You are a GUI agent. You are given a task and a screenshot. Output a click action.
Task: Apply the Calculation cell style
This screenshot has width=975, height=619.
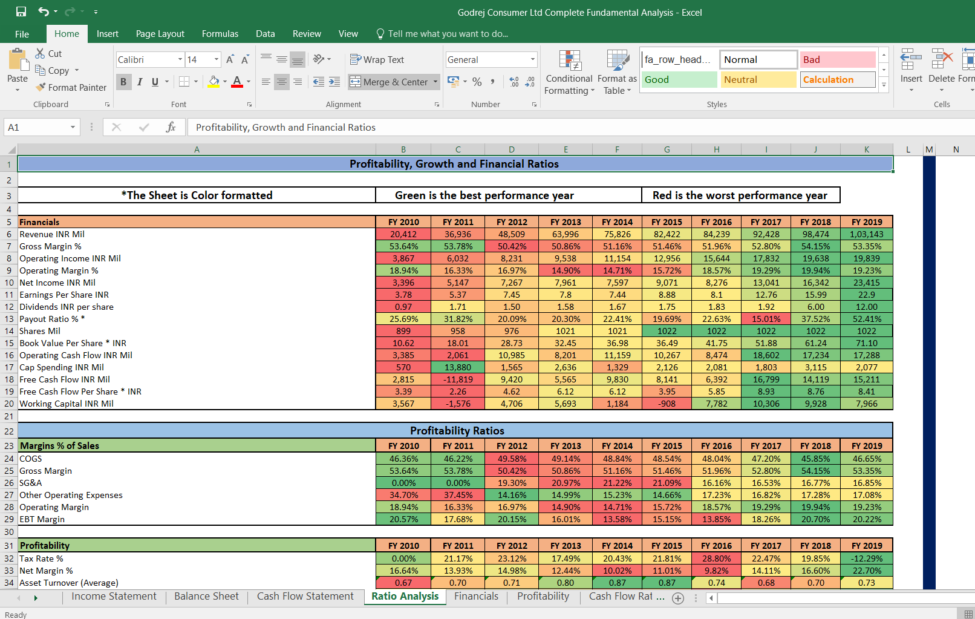[x=838, y=79]
